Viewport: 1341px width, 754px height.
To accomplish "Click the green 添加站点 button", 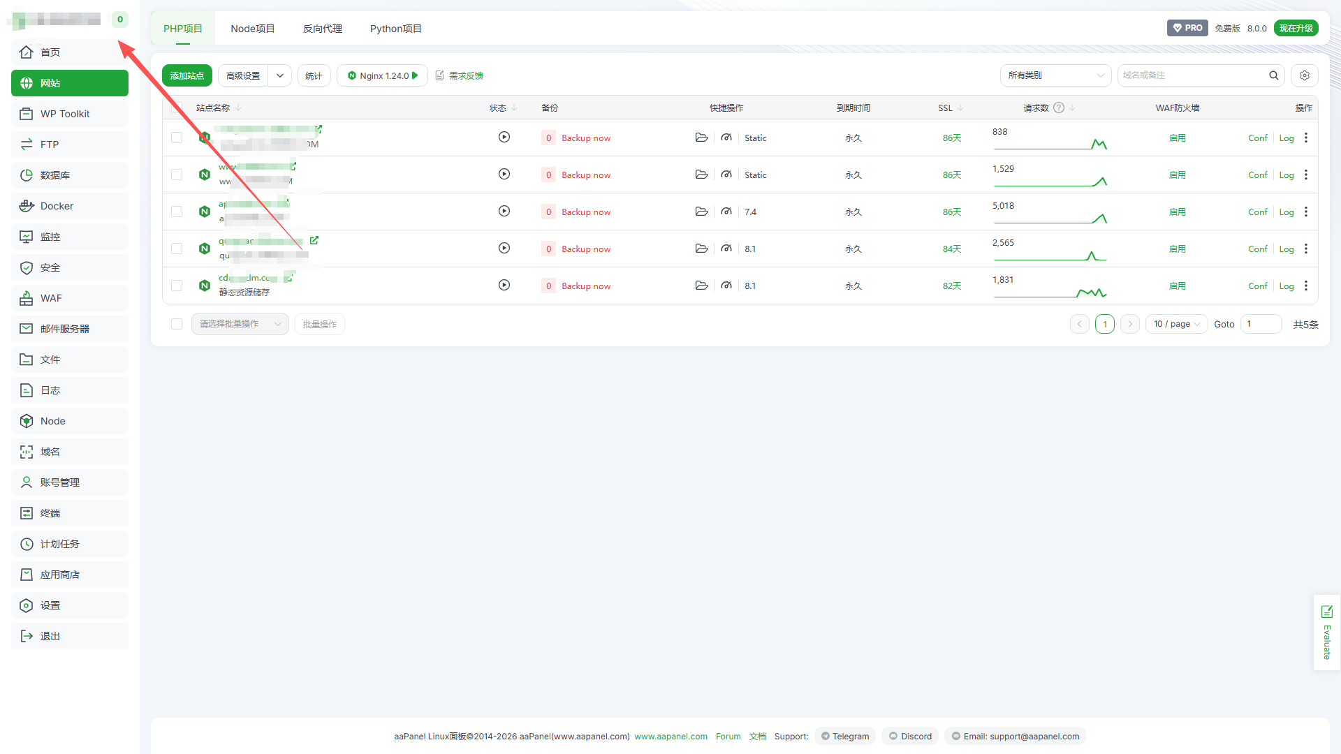I will tap(186, 75).
